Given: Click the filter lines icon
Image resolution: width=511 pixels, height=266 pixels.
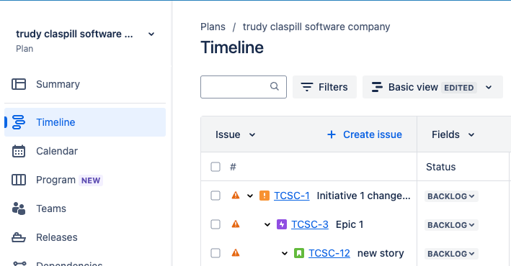Looking at the screenshot, I should (306, 87).
